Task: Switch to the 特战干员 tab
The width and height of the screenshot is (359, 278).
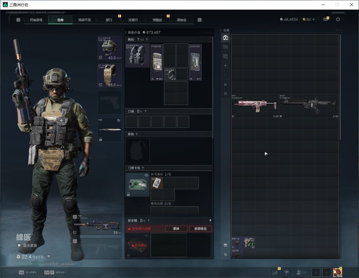Action: coord(85,20)
